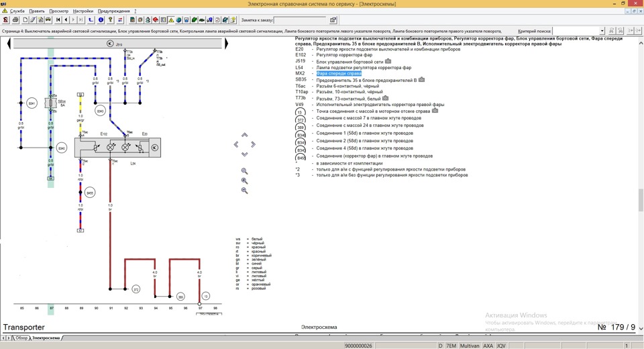This screenshot has width=644, height=349.
Task: Click the checklist toolbar icon
Action: [x=217, y=19]
